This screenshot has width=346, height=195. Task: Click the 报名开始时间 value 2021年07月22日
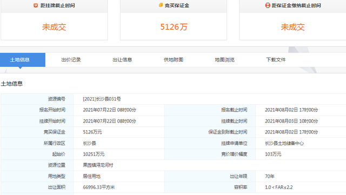click(109, 110)
